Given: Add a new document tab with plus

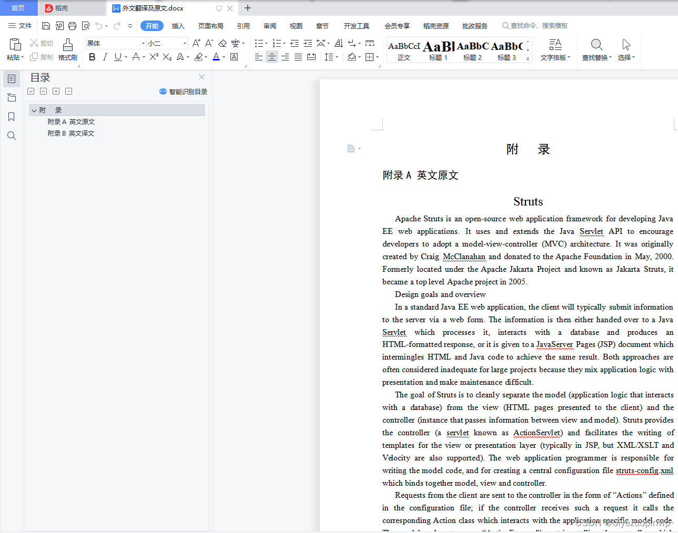Looking at the screenshot, I should click(248, 8).
